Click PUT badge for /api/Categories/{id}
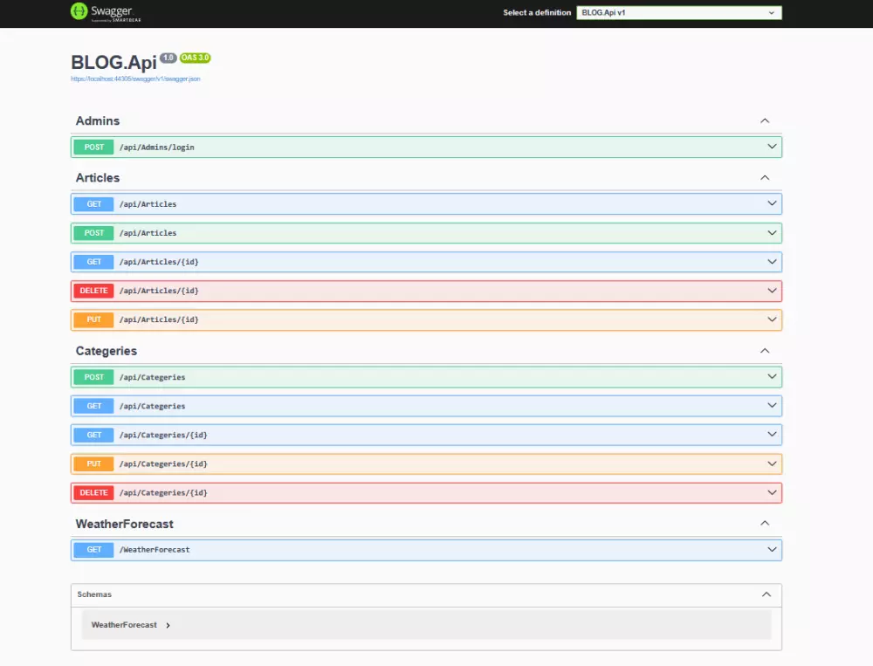This screenshot has width=873, height=666. click(x=94, y=463)
